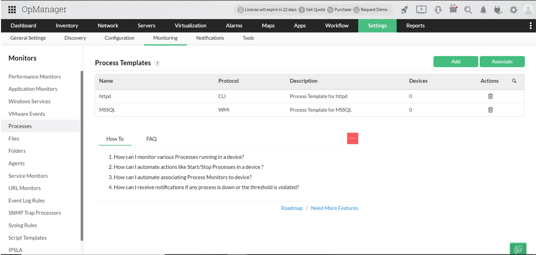
Task: Open the Notifications settings tab
Action: pyautogui.click(x=210, y=38)
